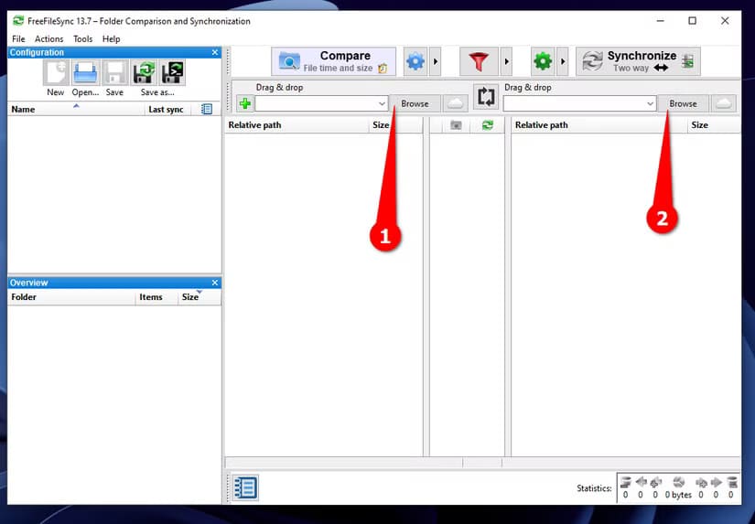Viewport: 755px width, 524px height.
Task: Click the Save as GUI job icon
Action: point(144,72)
